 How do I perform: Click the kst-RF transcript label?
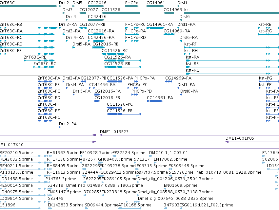190,44
